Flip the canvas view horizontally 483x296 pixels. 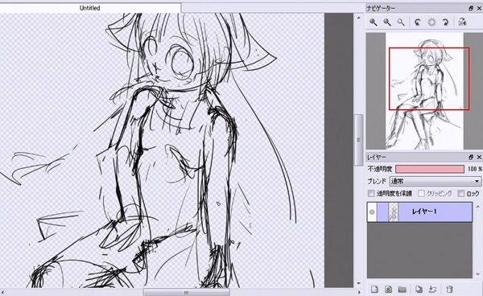tap(462, 23)
